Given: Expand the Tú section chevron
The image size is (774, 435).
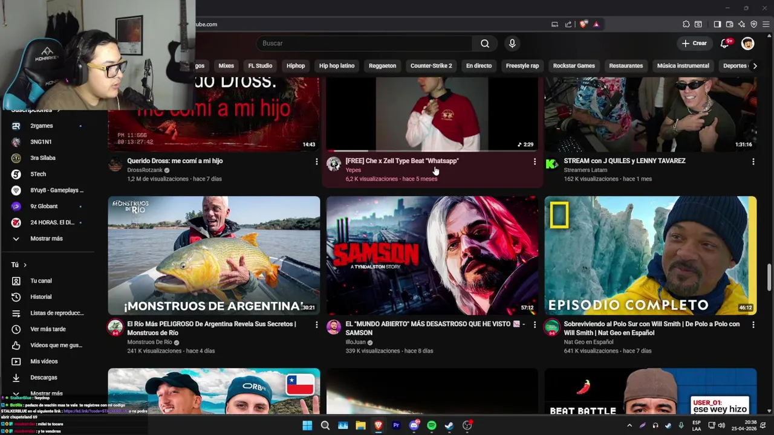Looking at the screenshot, I should pos(25,265).
